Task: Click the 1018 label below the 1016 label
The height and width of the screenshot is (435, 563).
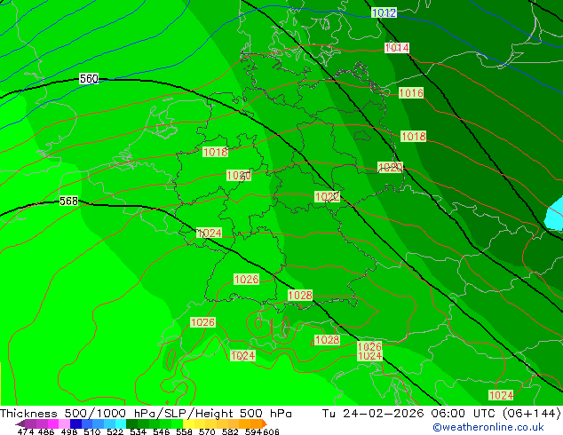Action: click(x=413, y=137)
